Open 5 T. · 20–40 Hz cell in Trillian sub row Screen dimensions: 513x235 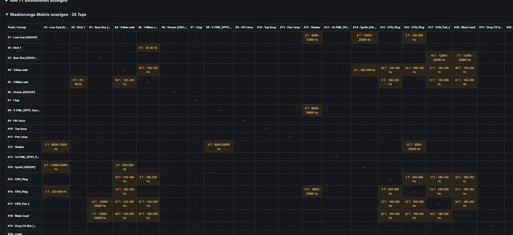tap(78, 82)
